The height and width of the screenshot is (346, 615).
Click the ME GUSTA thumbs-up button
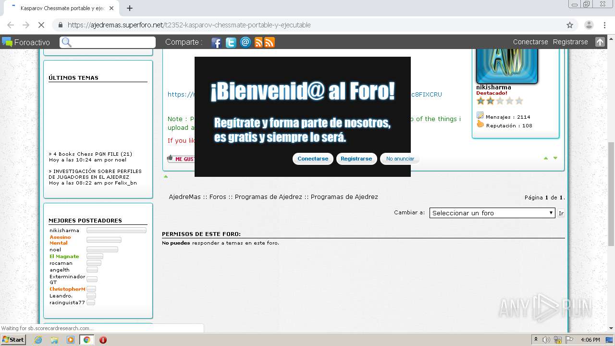(181, 159)
